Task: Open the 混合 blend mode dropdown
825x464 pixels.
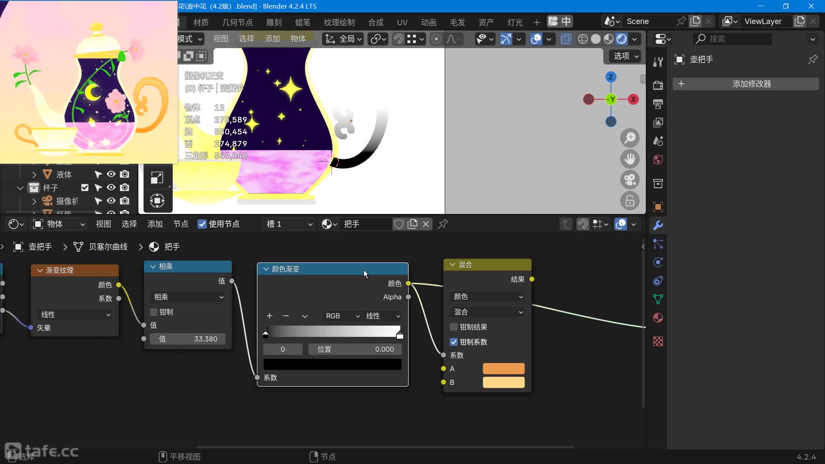Action: tap(488, 312)
